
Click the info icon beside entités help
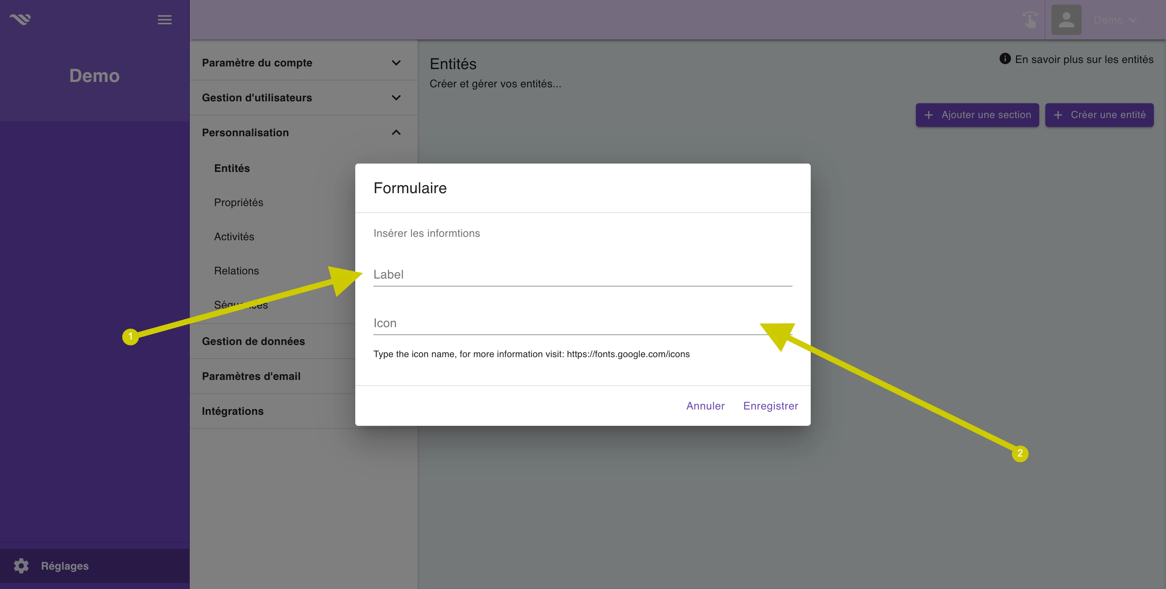pyautogui.click(x=1005, y=59)
